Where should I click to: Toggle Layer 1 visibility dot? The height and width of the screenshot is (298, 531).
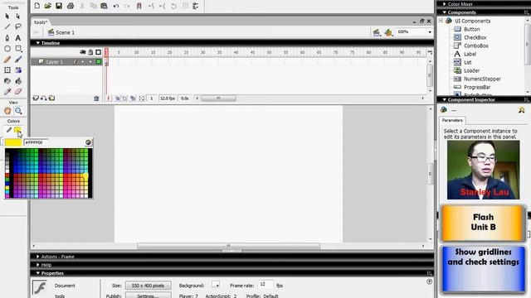click(x=83, y=62)
